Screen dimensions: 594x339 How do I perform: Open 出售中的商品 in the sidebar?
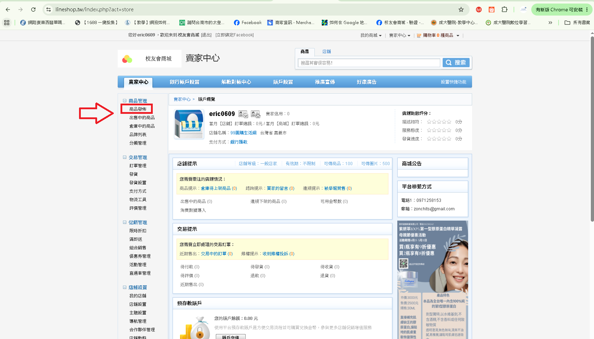[142, 118]
